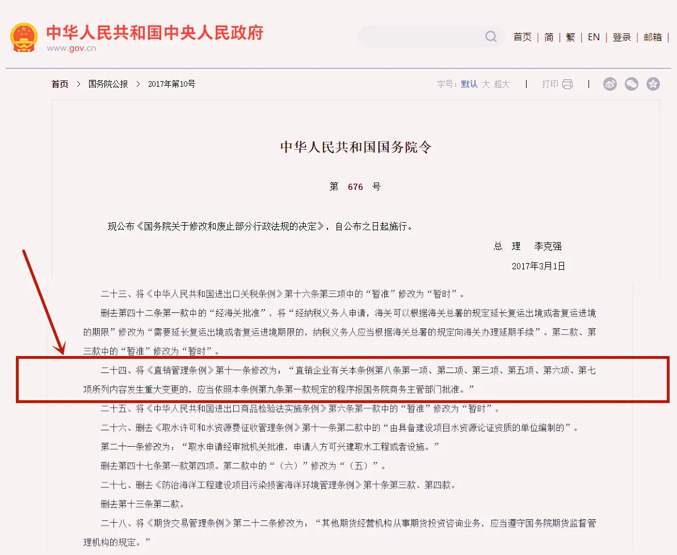This screenshot has height=555, width=677.
Task: Share the page to WeChat
Action: tap(631, 84)
